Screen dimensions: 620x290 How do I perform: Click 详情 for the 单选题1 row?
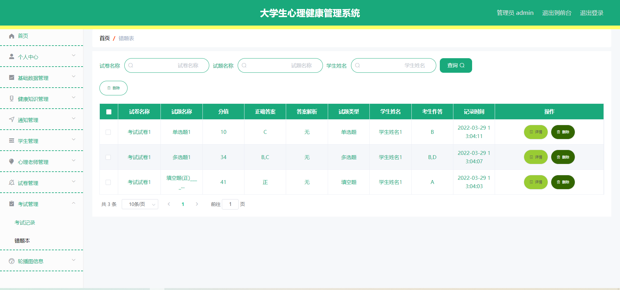(x=536, y=132)
